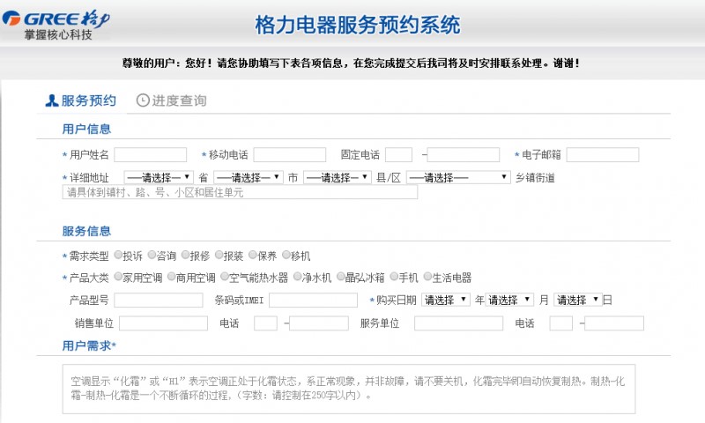Switch to the 进度查询 tab
The width and height of the screenshot is (705, 423).
coord(172,100)
